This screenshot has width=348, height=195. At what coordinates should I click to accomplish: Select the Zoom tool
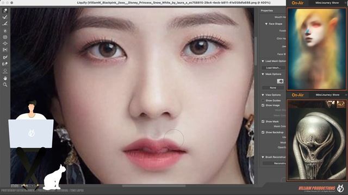coord(5,84)
